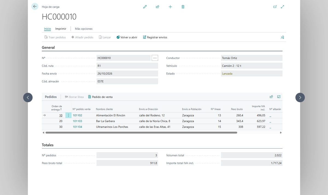
Task: Go back with the left arrow icon
Action: click(x=35, y=7)
